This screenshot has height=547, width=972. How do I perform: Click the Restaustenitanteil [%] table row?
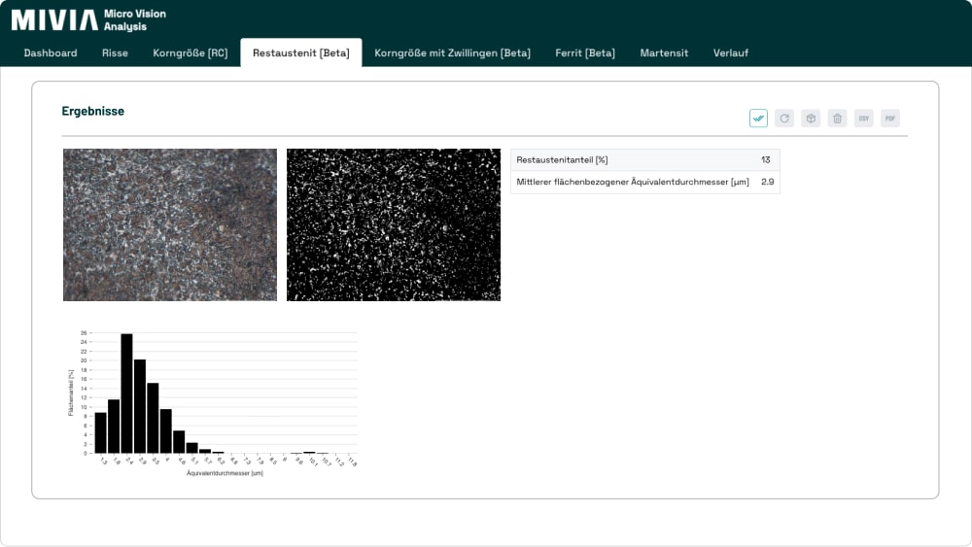[644, 159]
